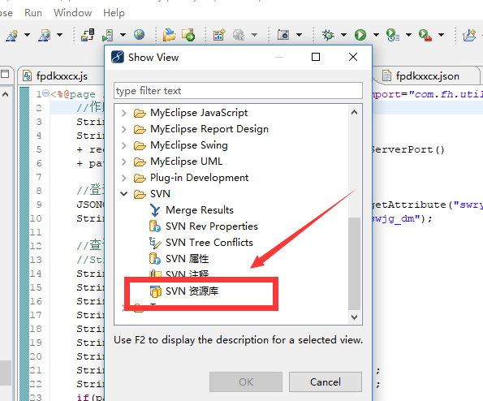Click the External Tools run icon with toolbox
The width and height of the screenshot is (483, 401).
point(425,35)
